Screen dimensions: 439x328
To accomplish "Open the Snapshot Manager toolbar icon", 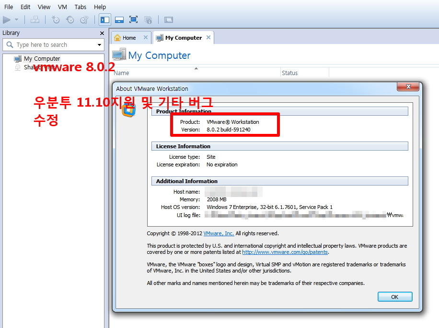I will [84, 20].
